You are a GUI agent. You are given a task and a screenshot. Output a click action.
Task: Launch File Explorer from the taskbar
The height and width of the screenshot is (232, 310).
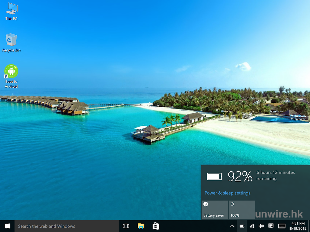141,226
